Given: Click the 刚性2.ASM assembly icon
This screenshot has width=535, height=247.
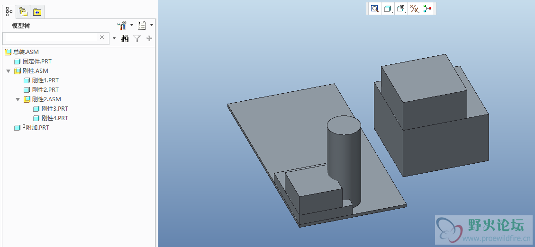Looking at the screenshot, I should [27, 99].
